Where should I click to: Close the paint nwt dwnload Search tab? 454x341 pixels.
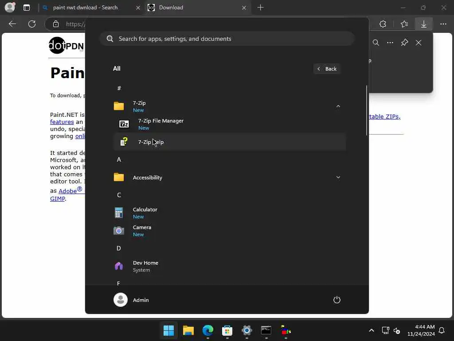click(x=138, y=8)
